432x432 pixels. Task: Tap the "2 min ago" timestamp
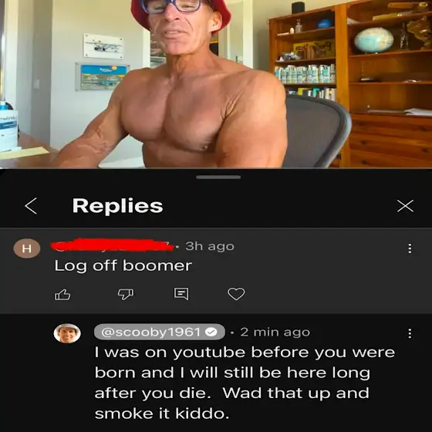[x=275, y=332]
